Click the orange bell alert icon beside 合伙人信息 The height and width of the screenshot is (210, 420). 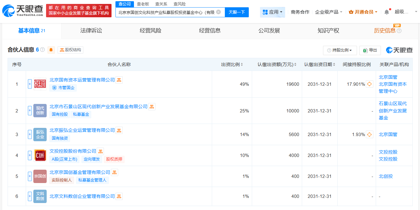point(51,50)
